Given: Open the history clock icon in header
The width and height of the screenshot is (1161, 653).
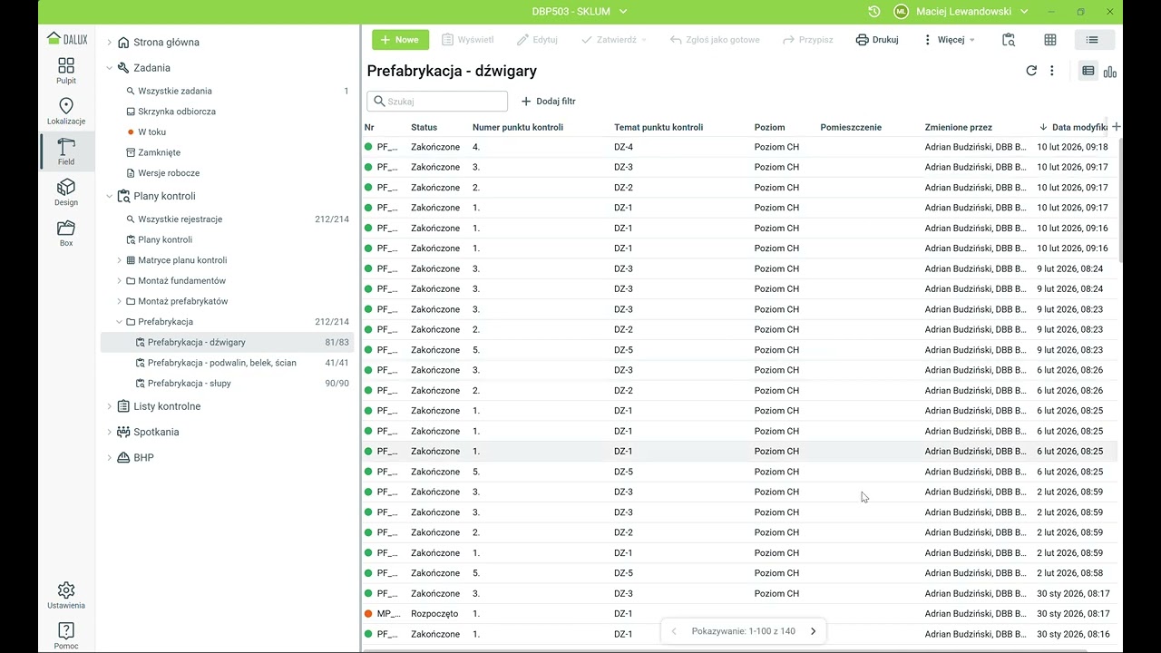Looking at the screenshot, I should (x=874, y=12).
